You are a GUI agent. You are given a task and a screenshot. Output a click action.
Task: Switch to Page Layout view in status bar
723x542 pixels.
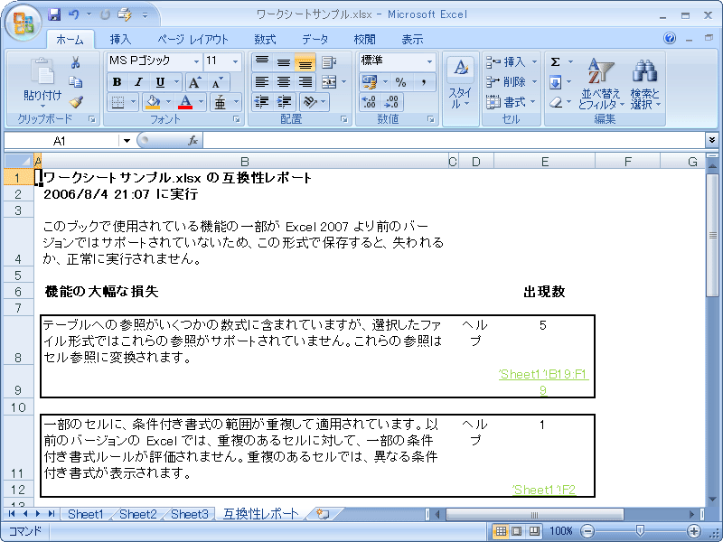[x=517, y=531]
